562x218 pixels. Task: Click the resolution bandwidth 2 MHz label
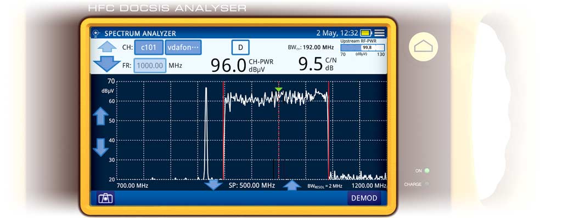(x=325, y=186)
